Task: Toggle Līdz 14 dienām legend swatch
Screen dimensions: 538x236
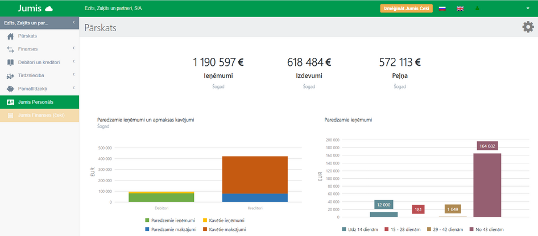Action: [x=344, y=229]
